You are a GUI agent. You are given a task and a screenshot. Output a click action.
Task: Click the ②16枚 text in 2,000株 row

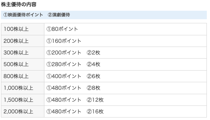95,111
